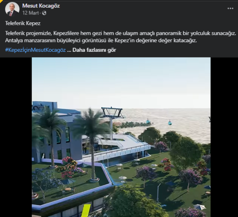This screenshot has height=217, width=238.
Task: Click the right blue cable car cabin
Action: pos(170,122)
